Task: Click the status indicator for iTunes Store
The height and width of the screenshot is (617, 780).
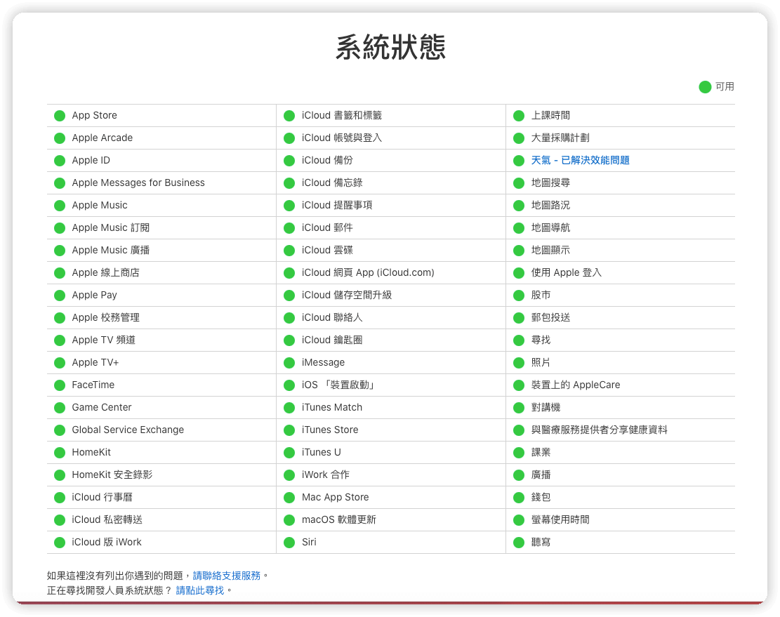Action: (289, 430)
